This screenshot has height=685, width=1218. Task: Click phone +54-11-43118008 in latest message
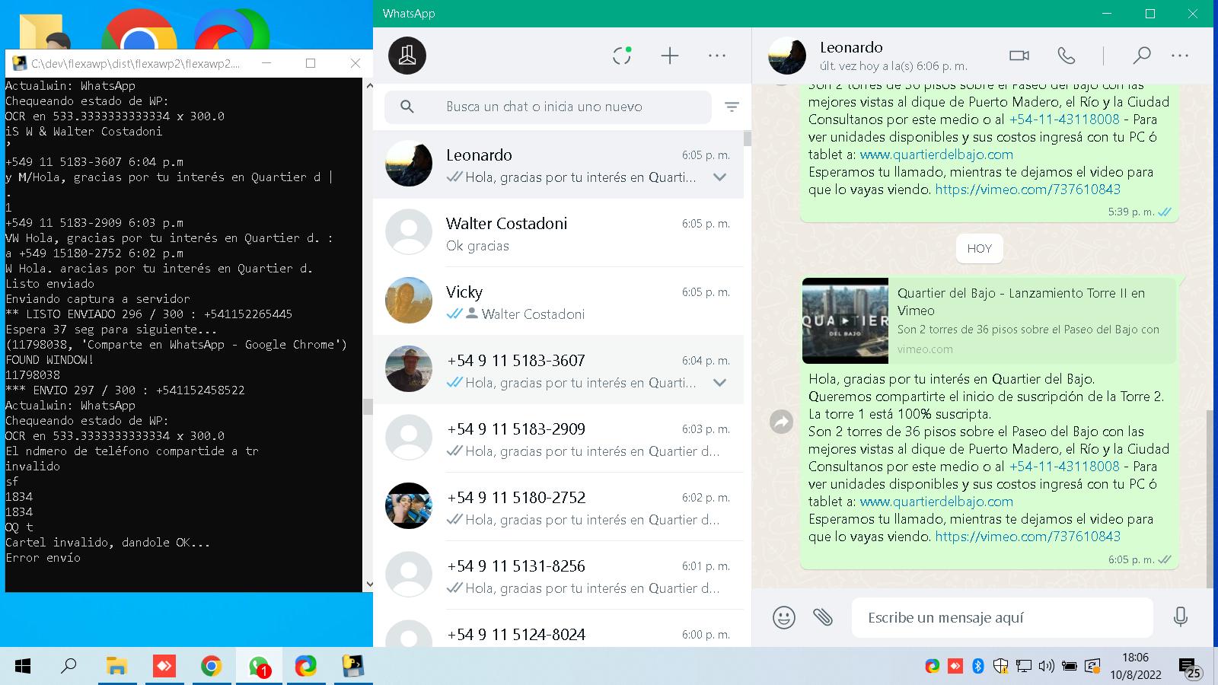[x=1064, y=467]
